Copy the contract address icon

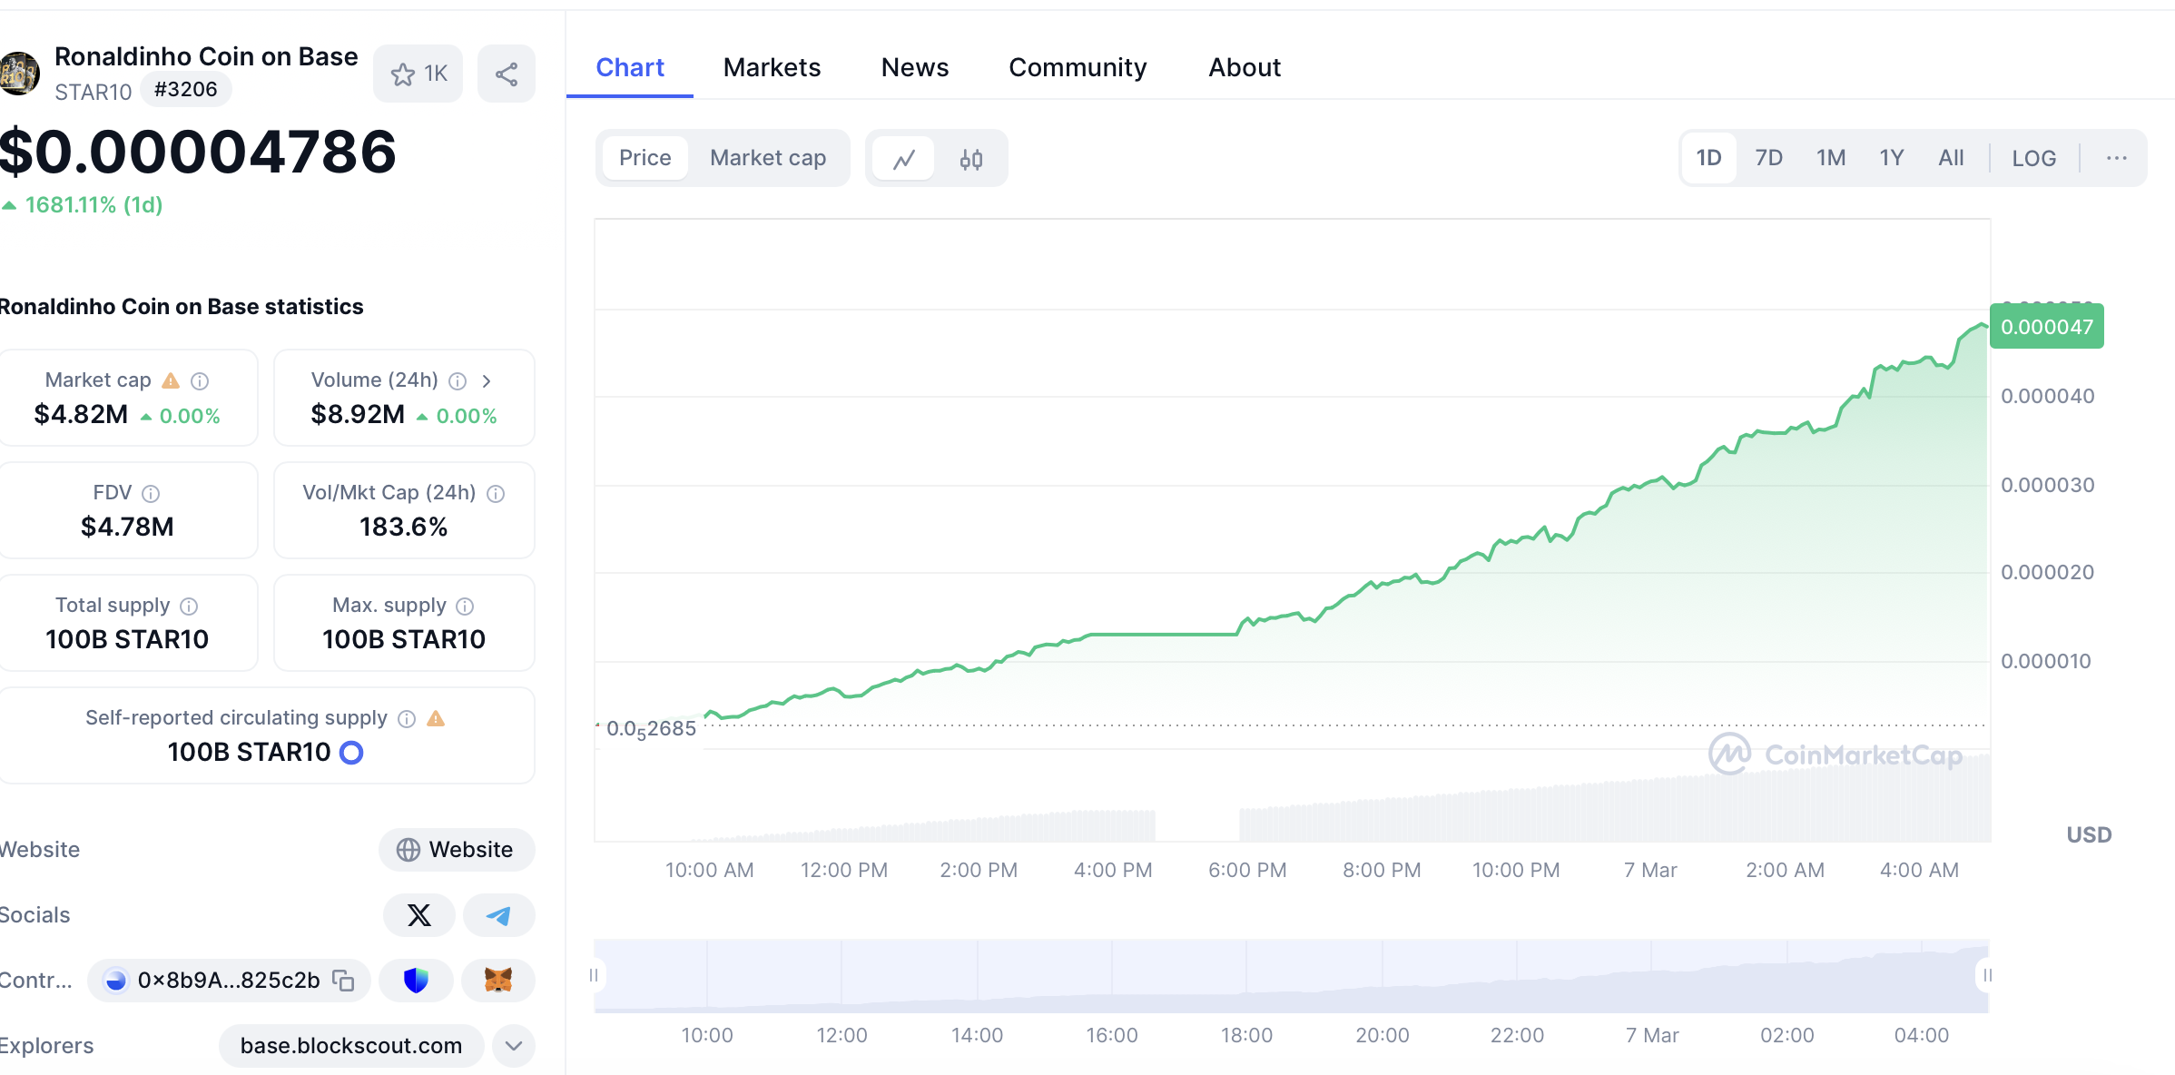[343, 981]
